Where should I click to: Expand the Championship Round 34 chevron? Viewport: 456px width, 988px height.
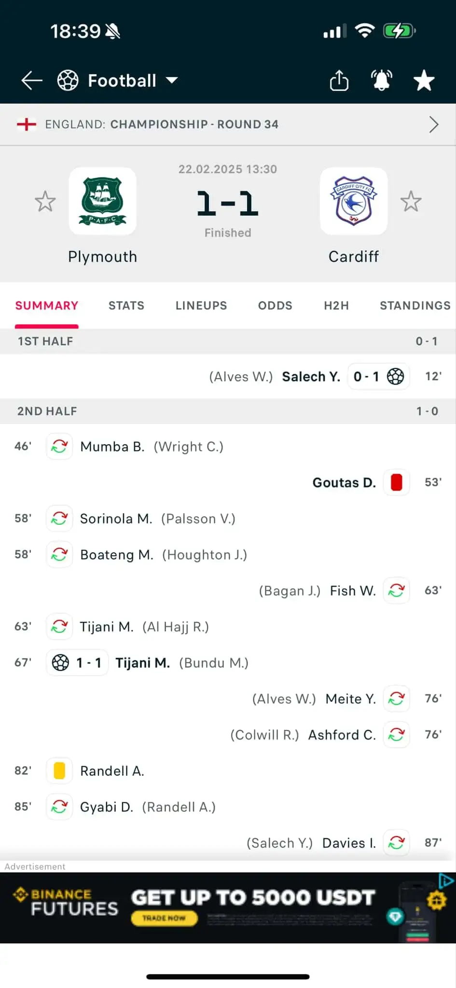pyautogui.click(x=434, y=124)
